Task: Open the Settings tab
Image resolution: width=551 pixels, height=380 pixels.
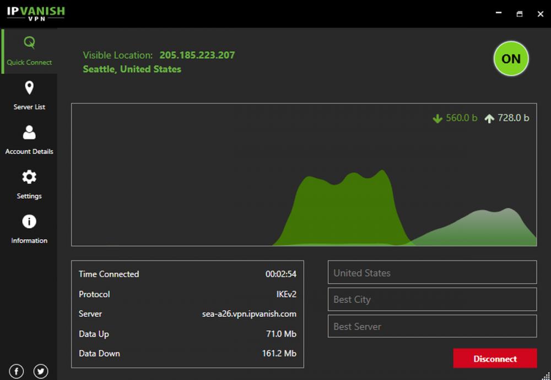Action: (29, 185)
